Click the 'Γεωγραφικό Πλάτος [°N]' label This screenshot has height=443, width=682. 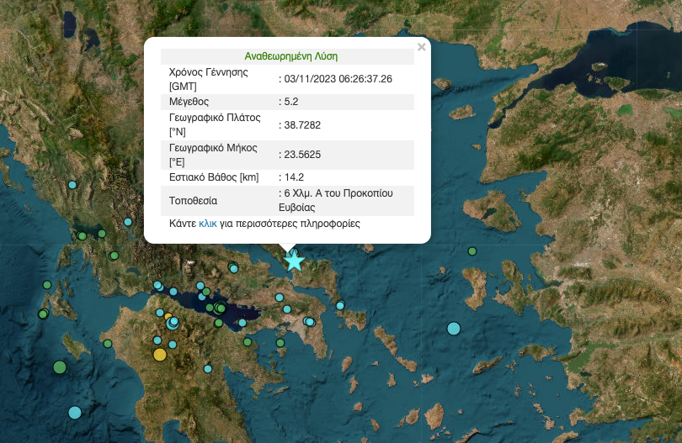(x=215, y=124)
